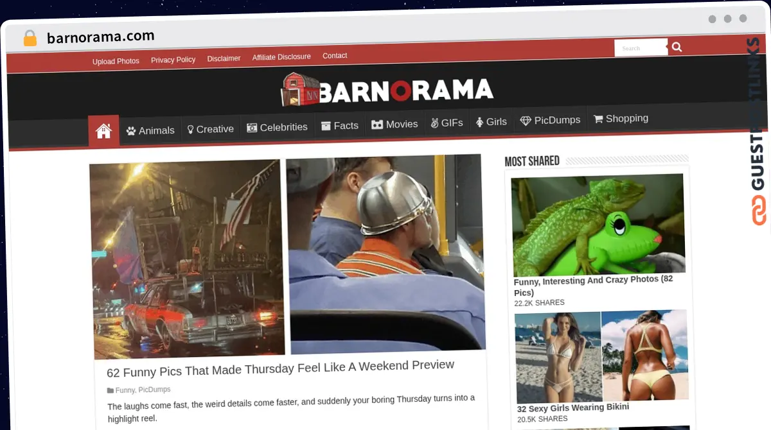Click the green lizard thumbnail in Most Shared
The height and width of the screenshot is (430, 771).
tap(598, 225)
